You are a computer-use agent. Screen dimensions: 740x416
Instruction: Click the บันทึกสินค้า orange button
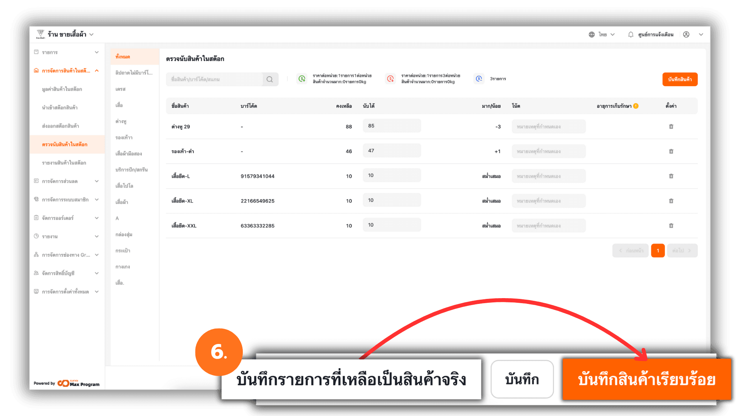679,79
